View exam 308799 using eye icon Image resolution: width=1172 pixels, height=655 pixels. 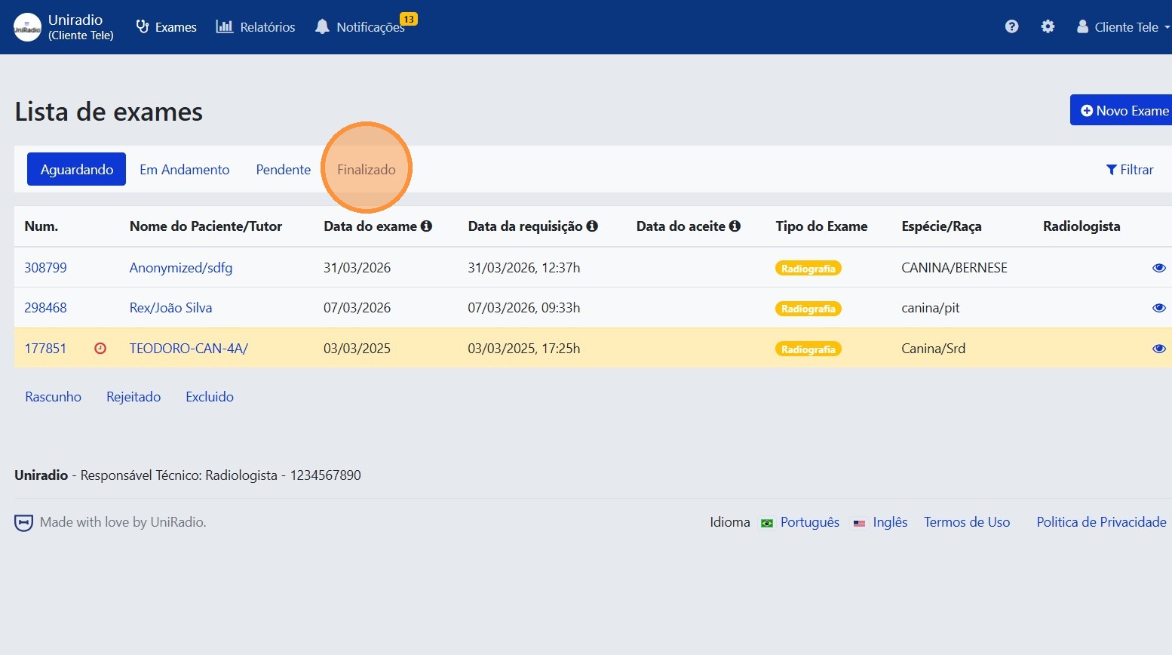(1158, 268)
